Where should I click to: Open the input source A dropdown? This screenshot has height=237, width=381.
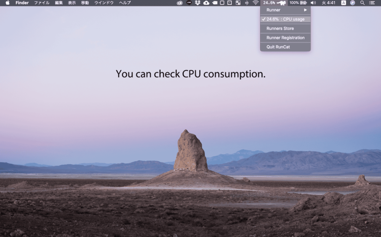coord(343,3)
